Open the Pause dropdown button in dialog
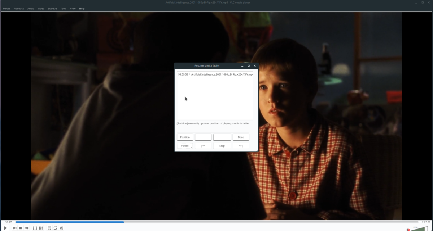Screen dimensions: 433x231 [185, 146]
